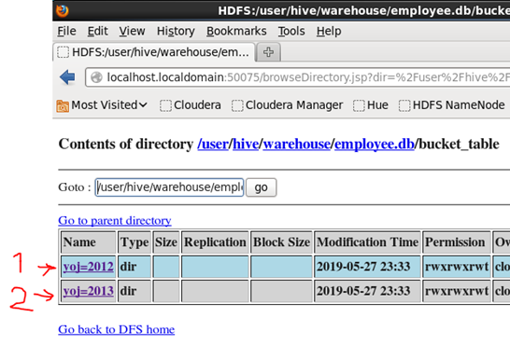Open the Cloudera Manager bookmark
The width and height of the screenshot is (510, 359).
click(287, 105)
